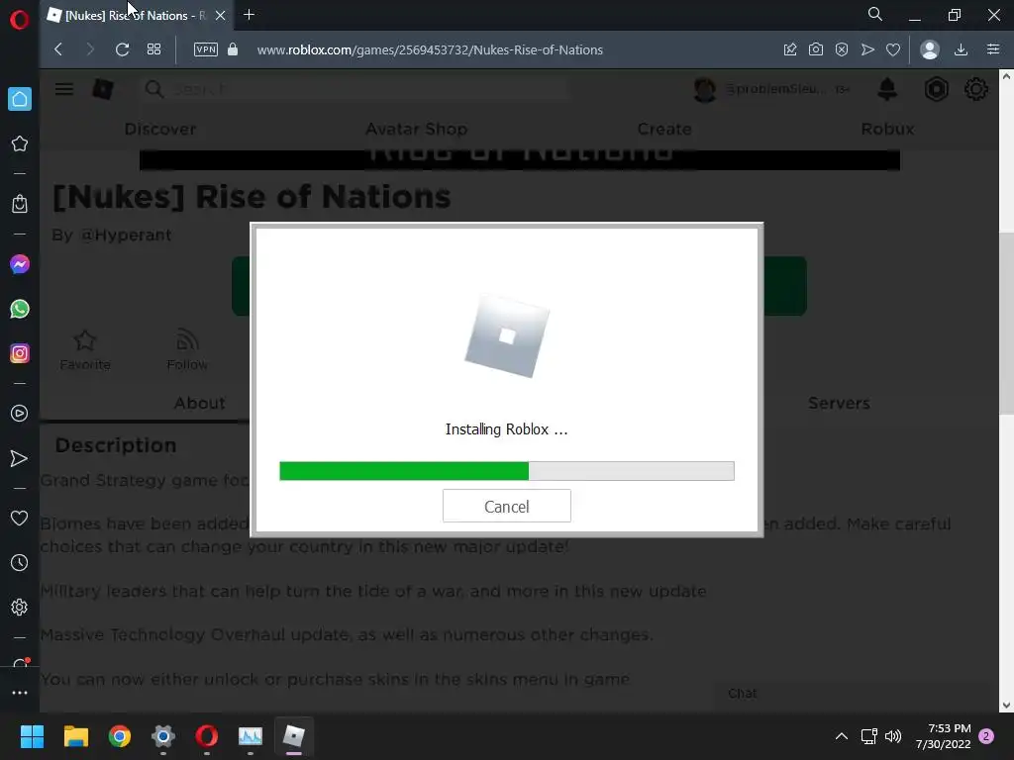Image resolution: width=1014 pixels, height=760 pixels.
Task: Open Roblox hamburger navigation menu
Action: coord(64,89)
